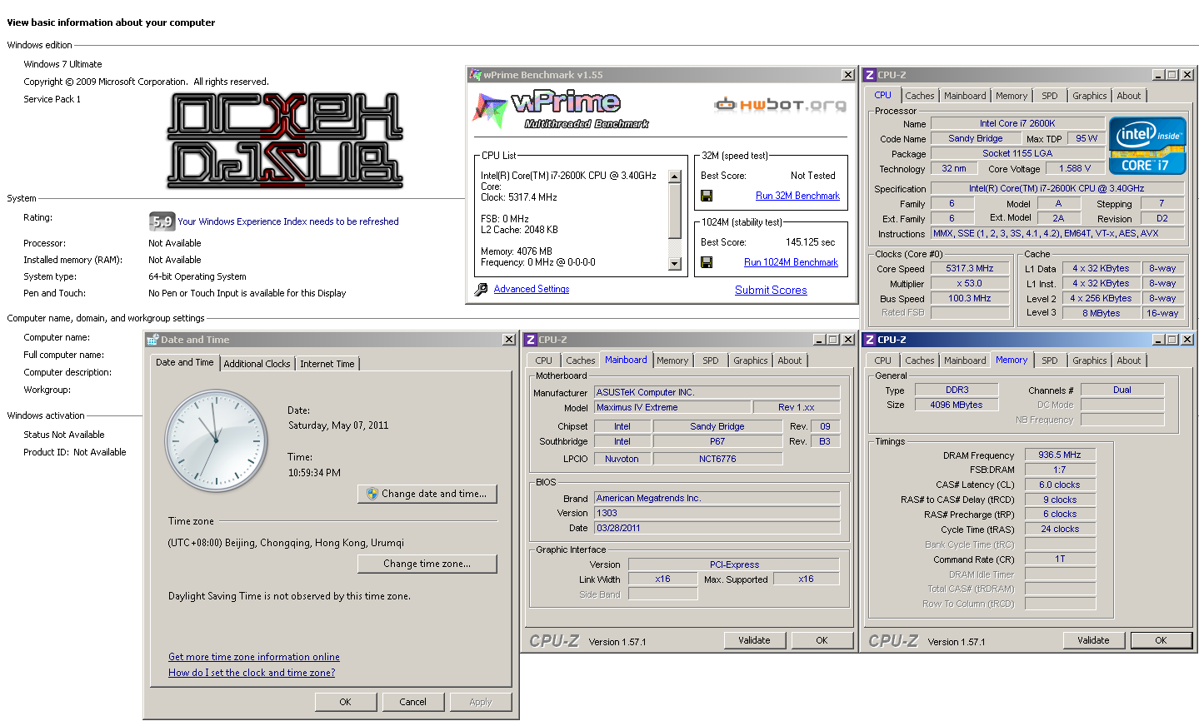Open Caches tab in top CPU-Z window
This screenshot has width=1199, height=721.
(920, 96)
